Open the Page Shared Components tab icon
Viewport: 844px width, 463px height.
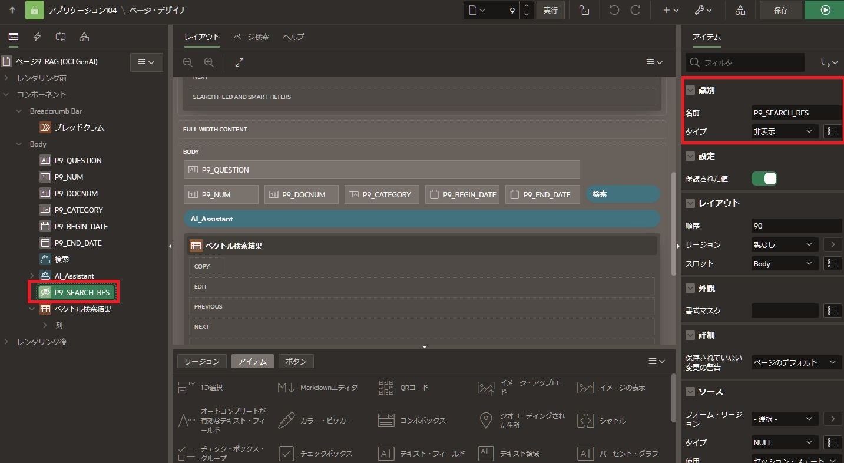[x=84, y=37]
